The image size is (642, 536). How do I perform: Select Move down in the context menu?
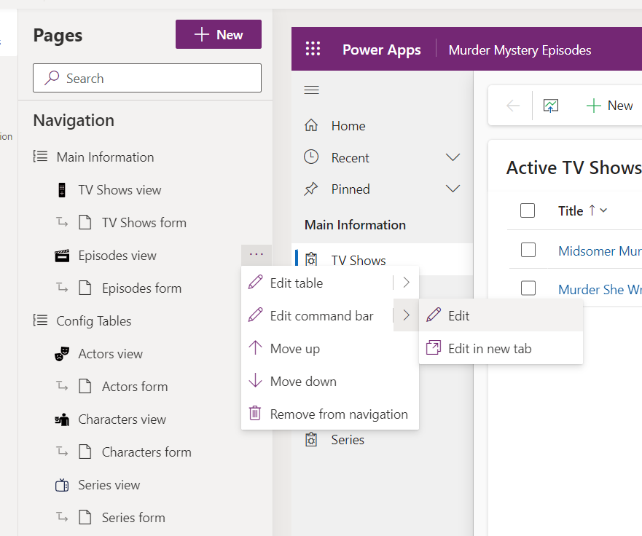pyautogui.click(x=330, y=381)
